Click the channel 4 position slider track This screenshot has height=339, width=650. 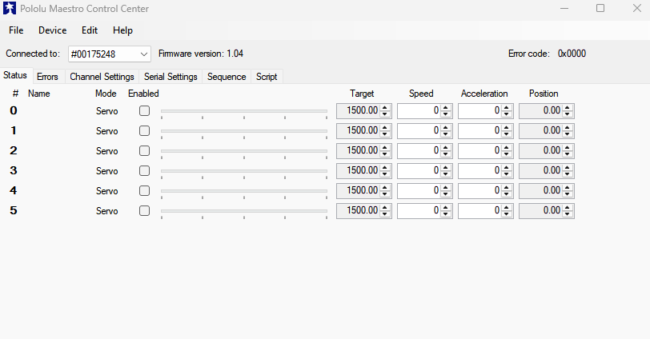tap(244, 191)
